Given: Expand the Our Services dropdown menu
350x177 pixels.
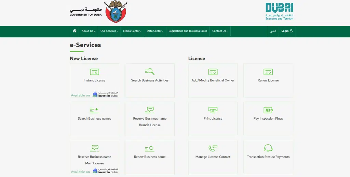Looking at the screenshot, I should [109, 31].
